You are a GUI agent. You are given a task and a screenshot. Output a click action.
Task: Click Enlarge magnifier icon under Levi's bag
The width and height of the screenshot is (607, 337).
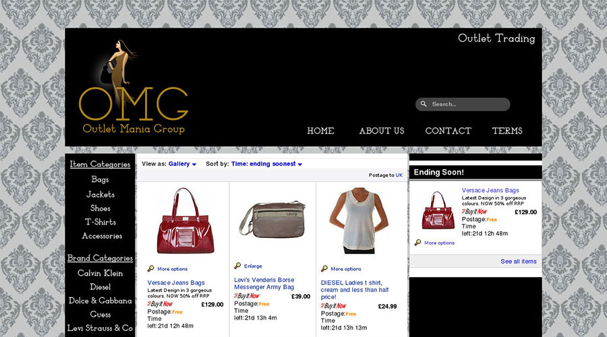pos(237,266)
